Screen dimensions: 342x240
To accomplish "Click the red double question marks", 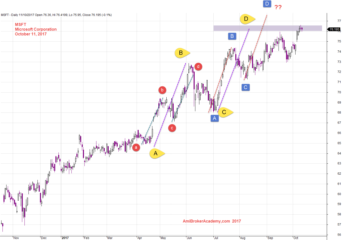I will tap(278, 7).
